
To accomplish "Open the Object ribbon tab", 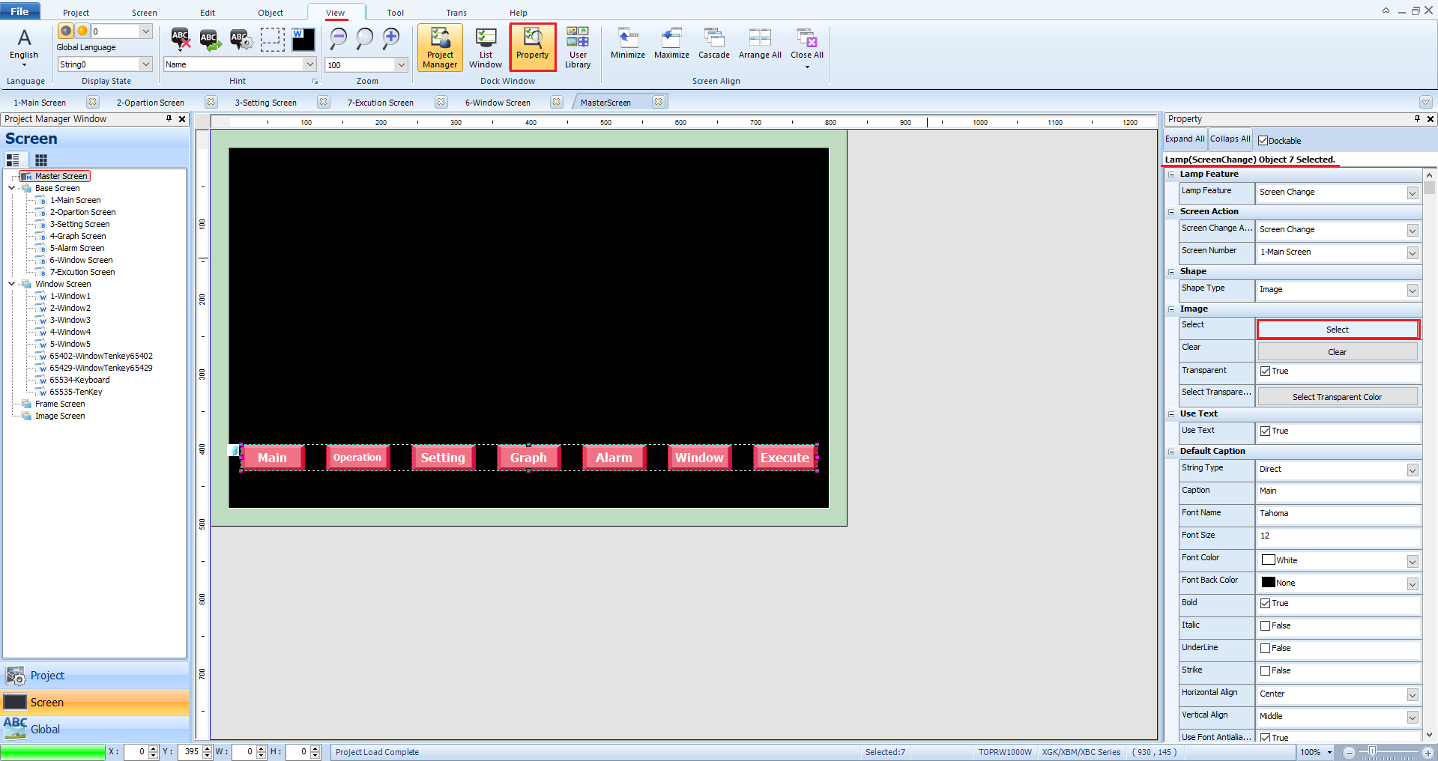I will click(x=271, y=13).
